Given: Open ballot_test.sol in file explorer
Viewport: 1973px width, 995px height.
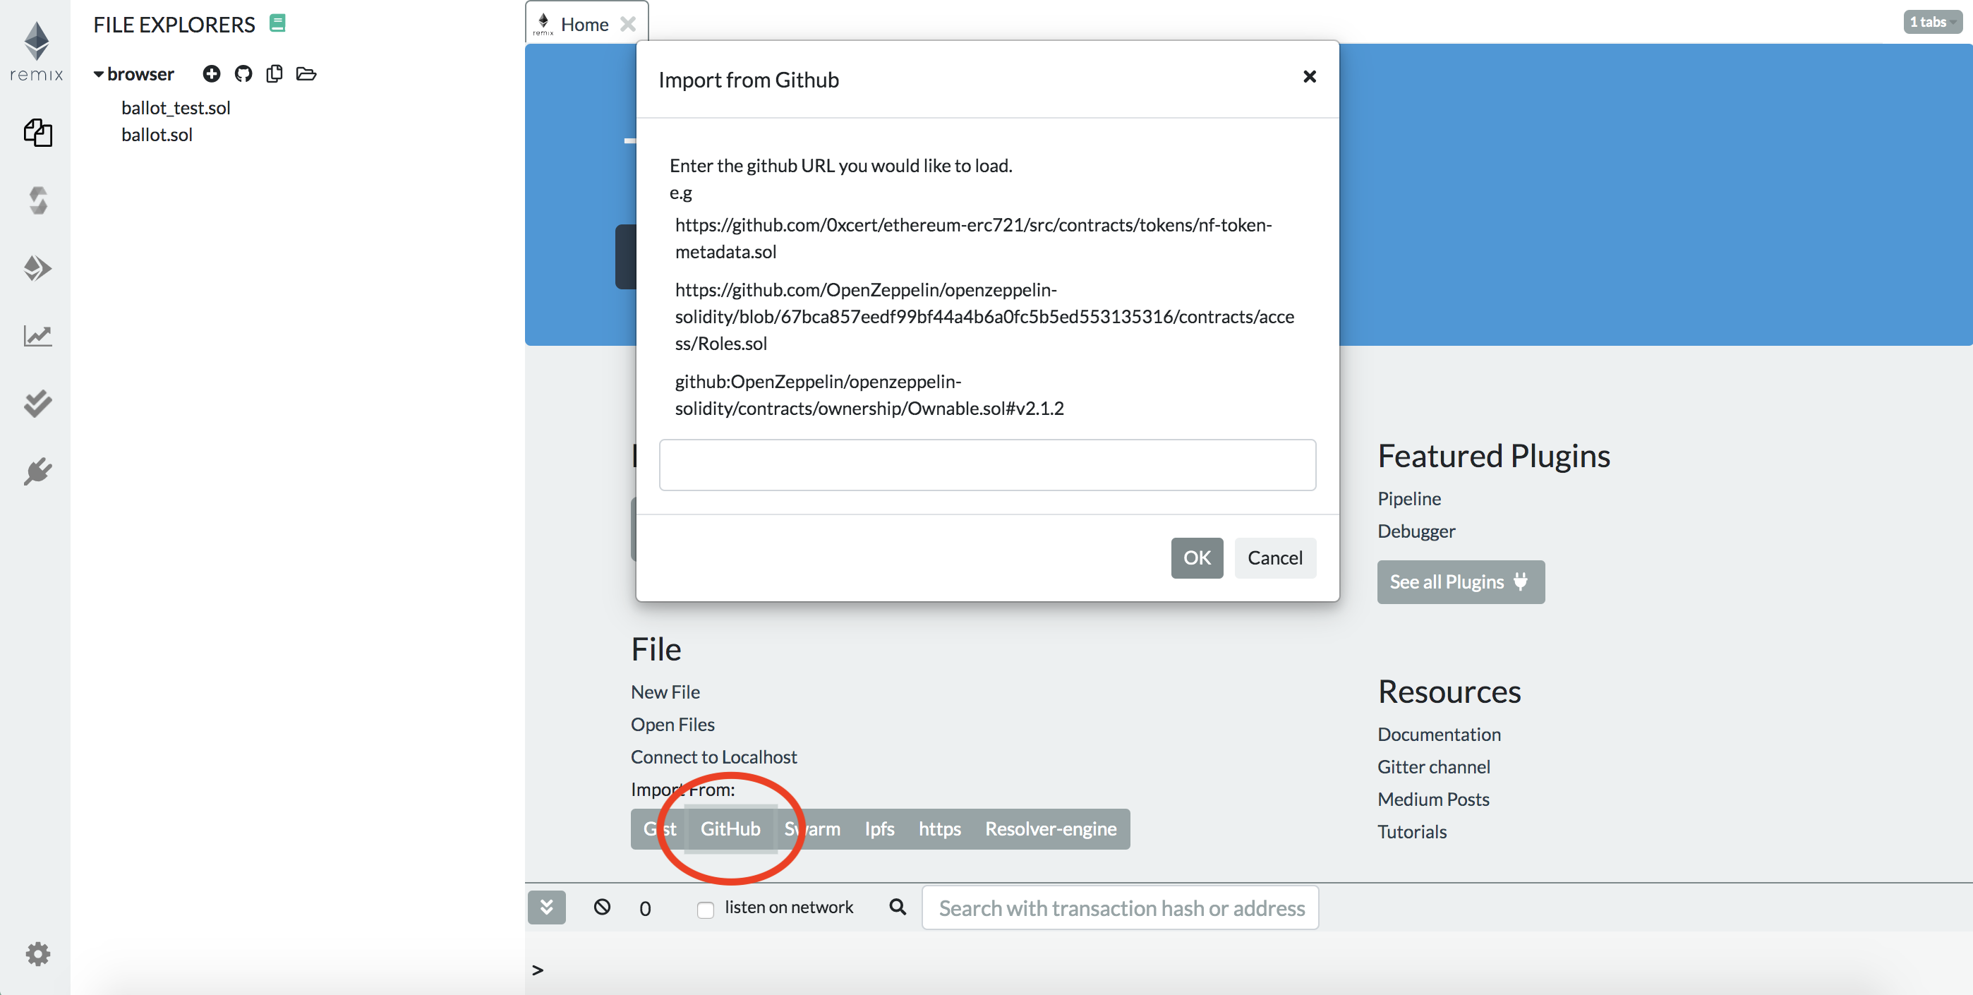Looking at the screenshot, I should (x=176, y=108).
